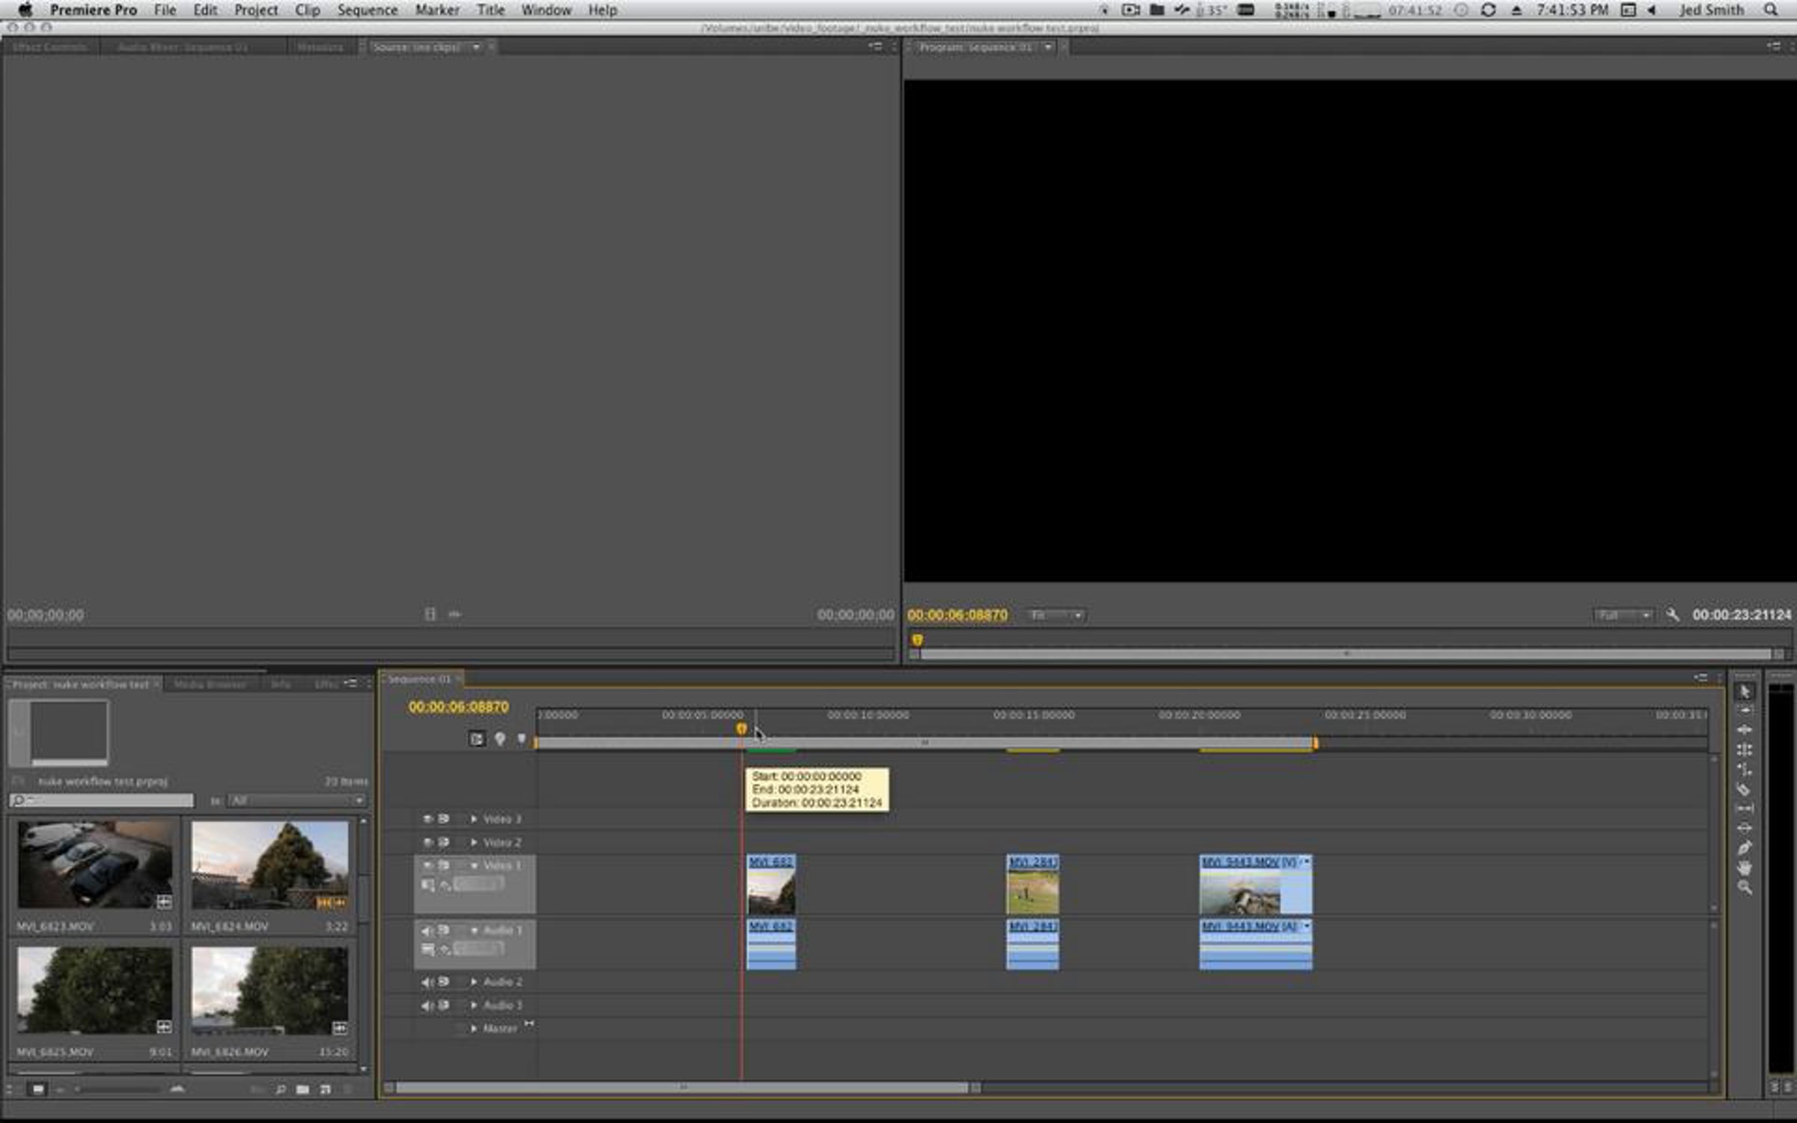Viewport: 1797px width, 1123px height.
Task: Select the Ripple Edit tool
Action: (1745, 730)
